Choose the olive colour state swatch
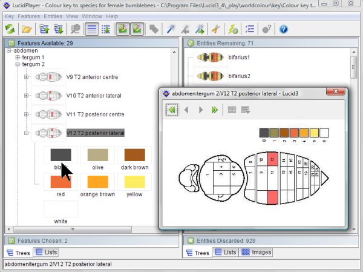The image size is (363, 272). [x=97, y=155]
